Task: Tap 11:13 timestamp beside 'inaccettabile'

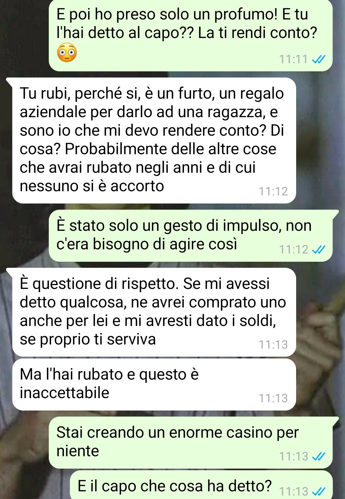Action: 273,398
